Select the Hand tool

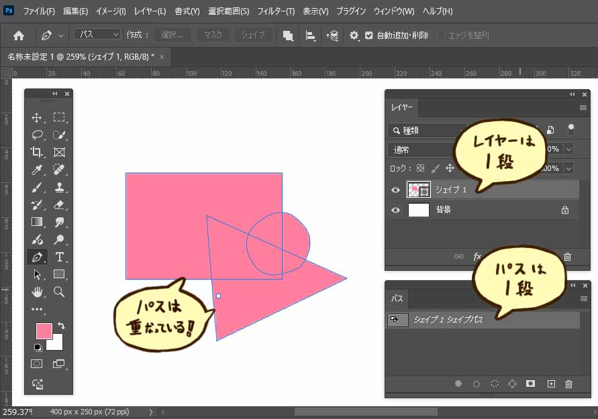pyautogui.click(x=37, y=292)
